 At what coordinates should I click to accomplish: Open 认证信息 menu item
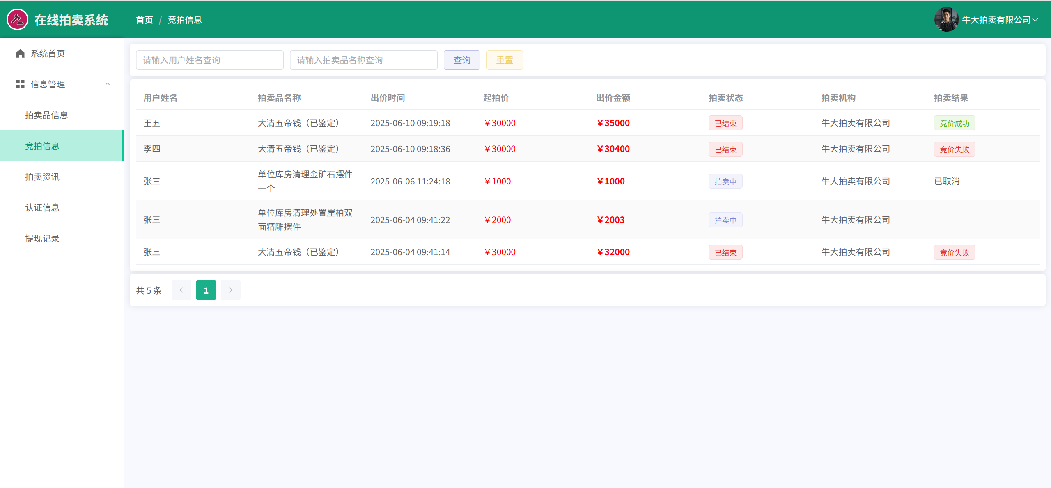(x=42, y=207)
